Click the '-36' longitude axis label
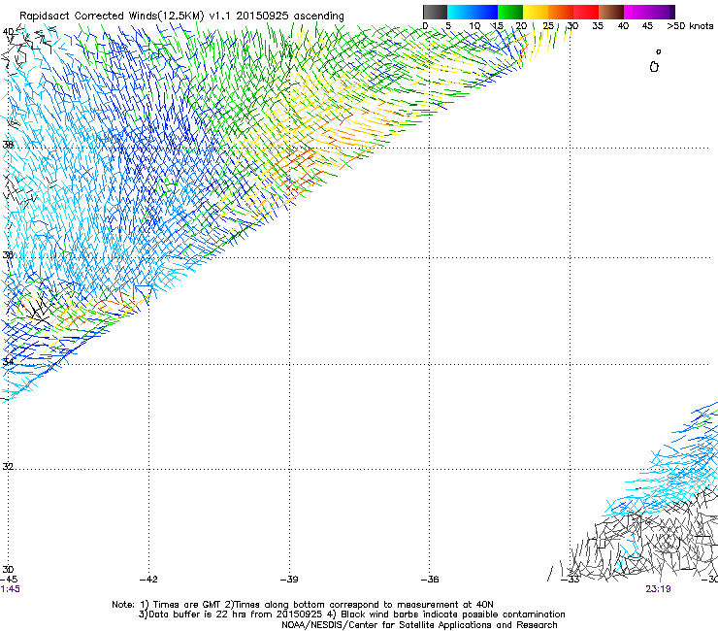Image resolution: width=718 pixels, height=631 pixels. click(430, 580)
